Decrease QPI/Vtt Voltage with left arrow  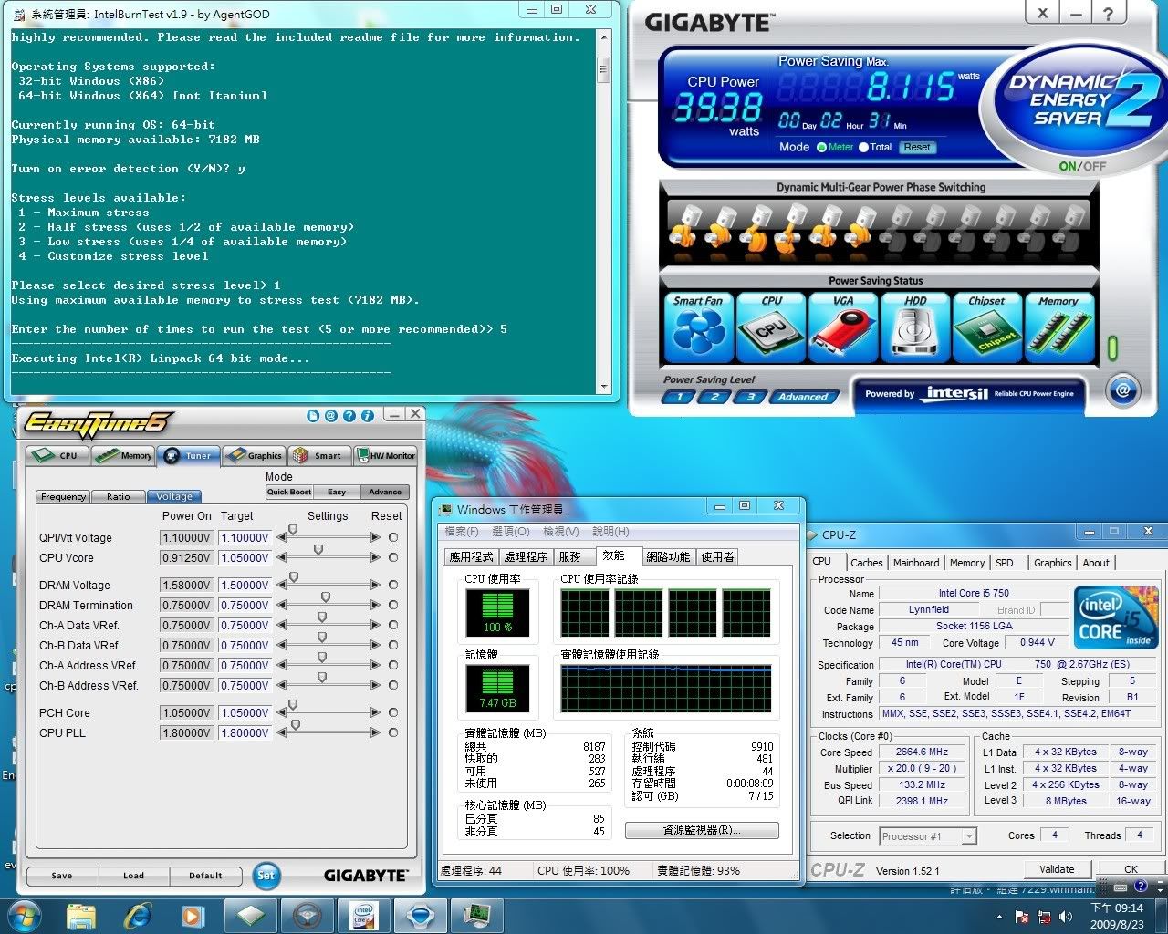tap(281, 537)
